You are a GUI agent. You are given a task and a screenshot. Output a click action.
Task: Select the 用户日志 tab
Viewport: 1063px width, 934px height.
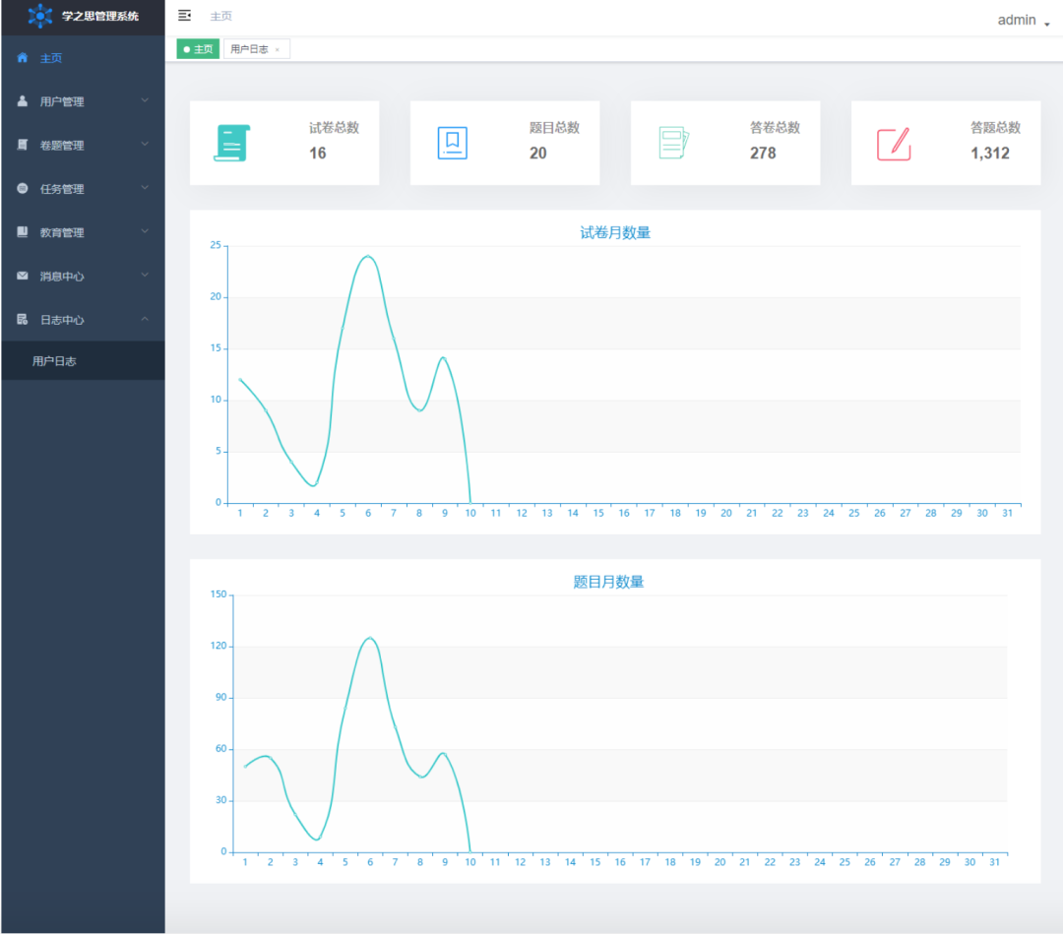(x=250, y=49)
